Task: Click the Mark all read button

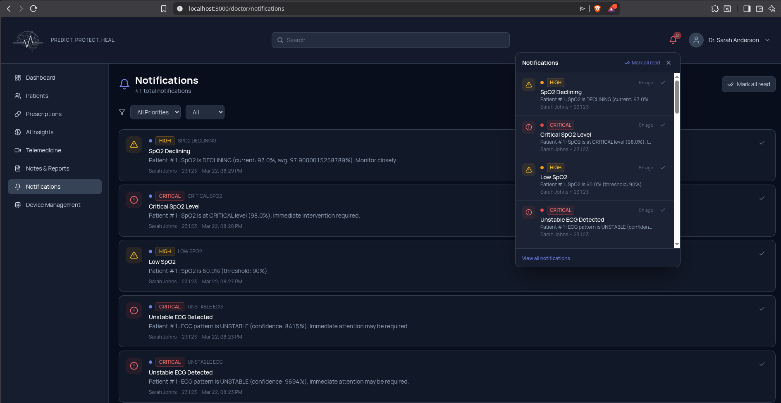Action: tap(748, 84)
